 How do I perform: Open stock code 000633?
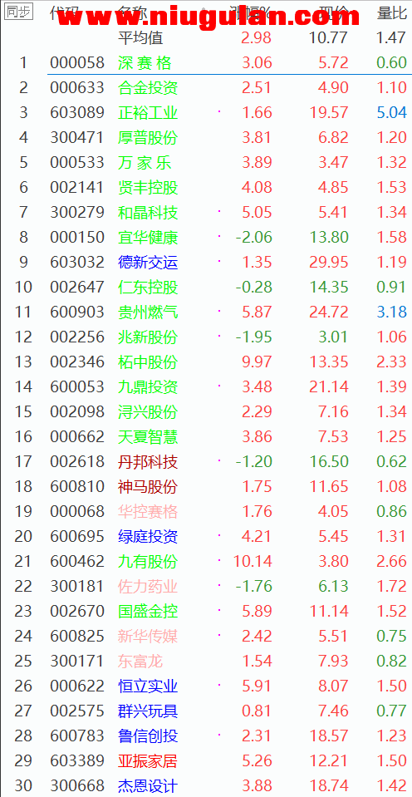[77, 87]
